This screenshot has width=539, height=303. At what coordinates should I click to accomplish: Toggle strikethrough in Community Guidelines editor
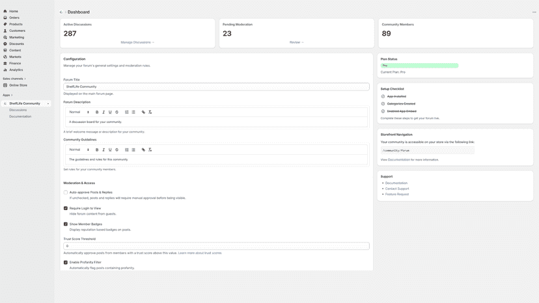coord(117,150)
